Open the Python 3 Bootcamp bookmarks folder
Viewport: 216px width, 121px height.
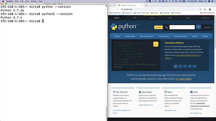[141, 13]
